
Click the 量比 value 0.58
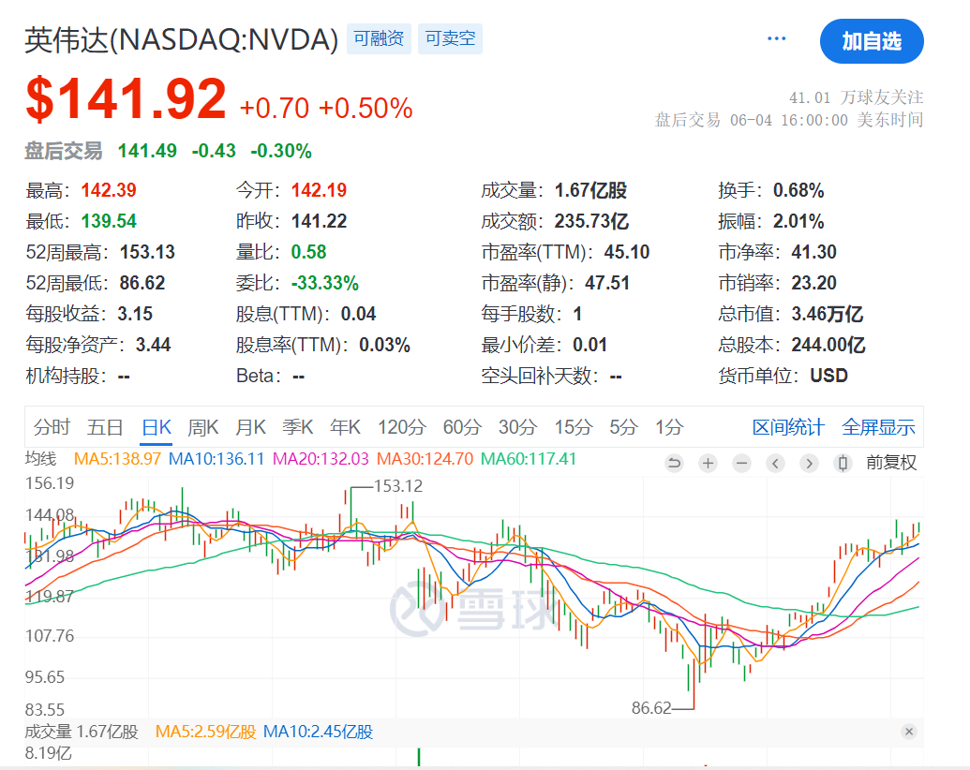coord(308,252)
